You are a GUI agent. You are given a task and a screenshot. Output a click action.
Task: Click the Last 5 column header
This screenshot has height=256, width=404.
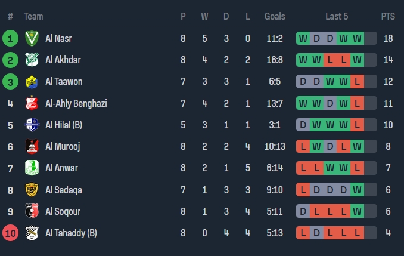click(x=337, y=17)
